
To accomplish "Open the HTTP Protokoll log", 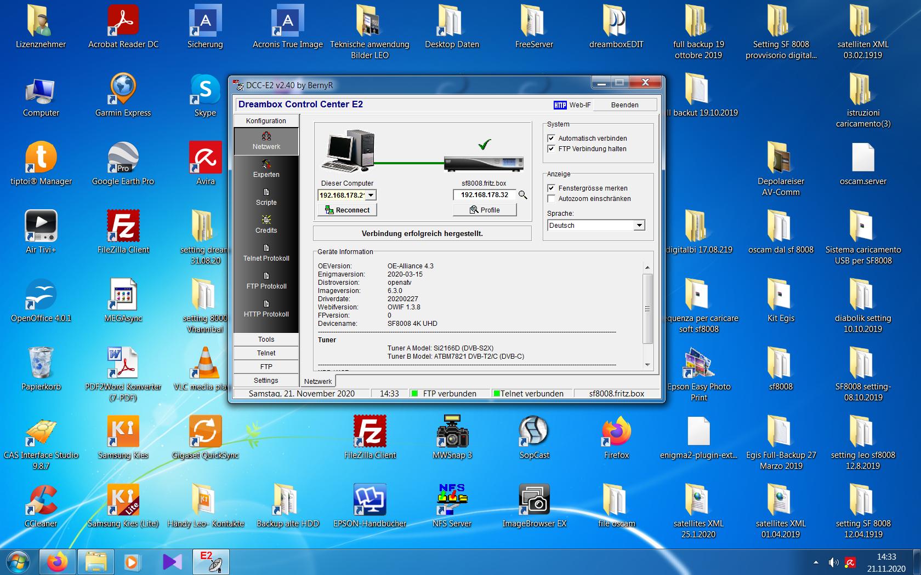I will click(266, 309).
